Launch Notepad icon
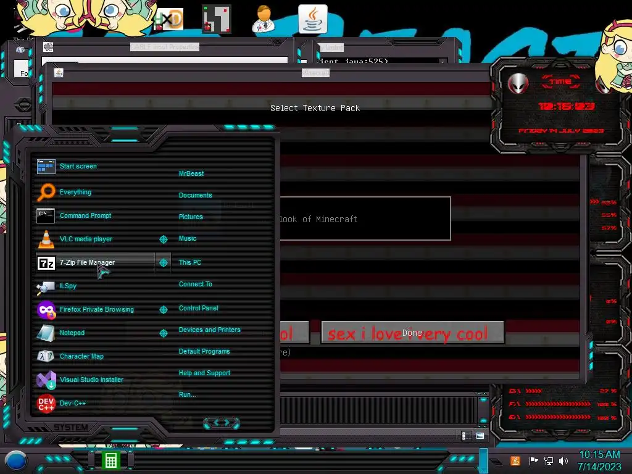Screen dimensions: 632x474 [46, 333]
